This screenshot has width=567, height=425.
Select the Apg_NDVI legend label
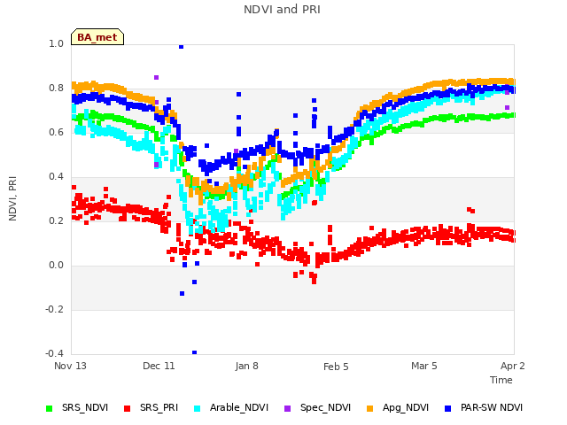pos(406,407)
